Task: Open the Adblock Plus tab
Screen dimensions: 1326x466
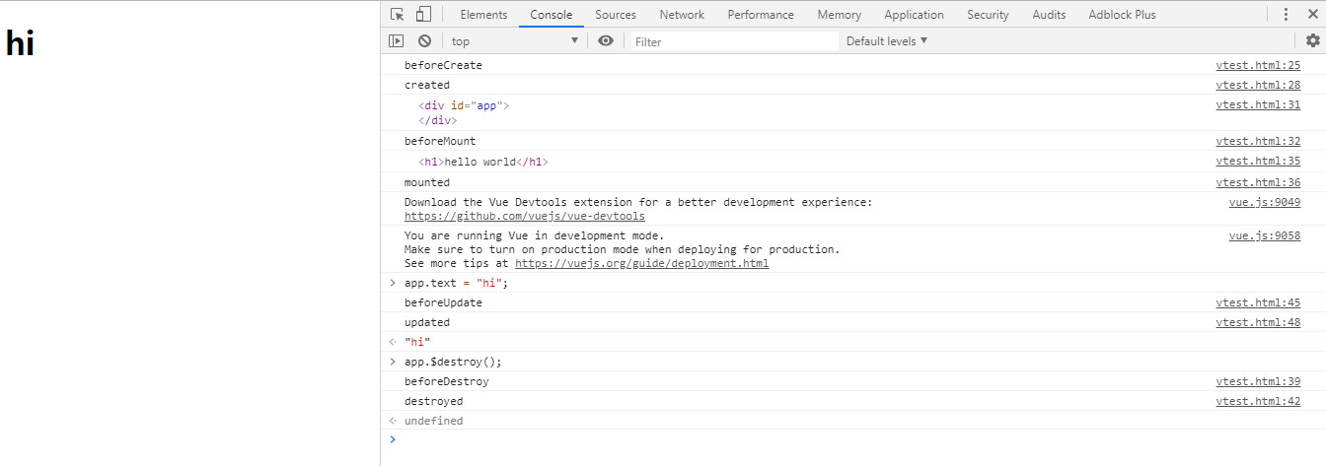Action: coord(1122,14)
